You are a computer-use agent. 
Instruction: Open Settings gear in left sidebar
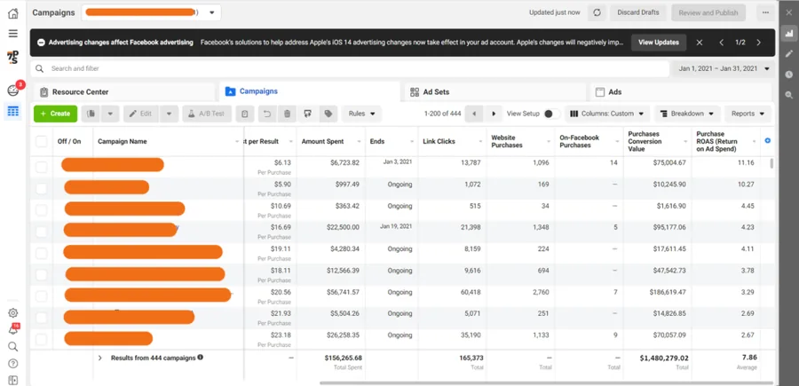coord(12,312)
